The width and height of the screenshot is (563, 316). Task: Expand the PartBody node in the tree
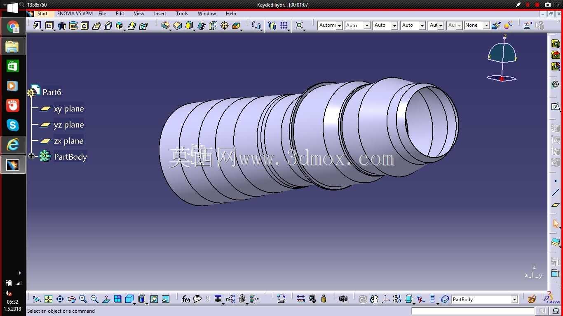pyautogui.click(x=31, y=156)
